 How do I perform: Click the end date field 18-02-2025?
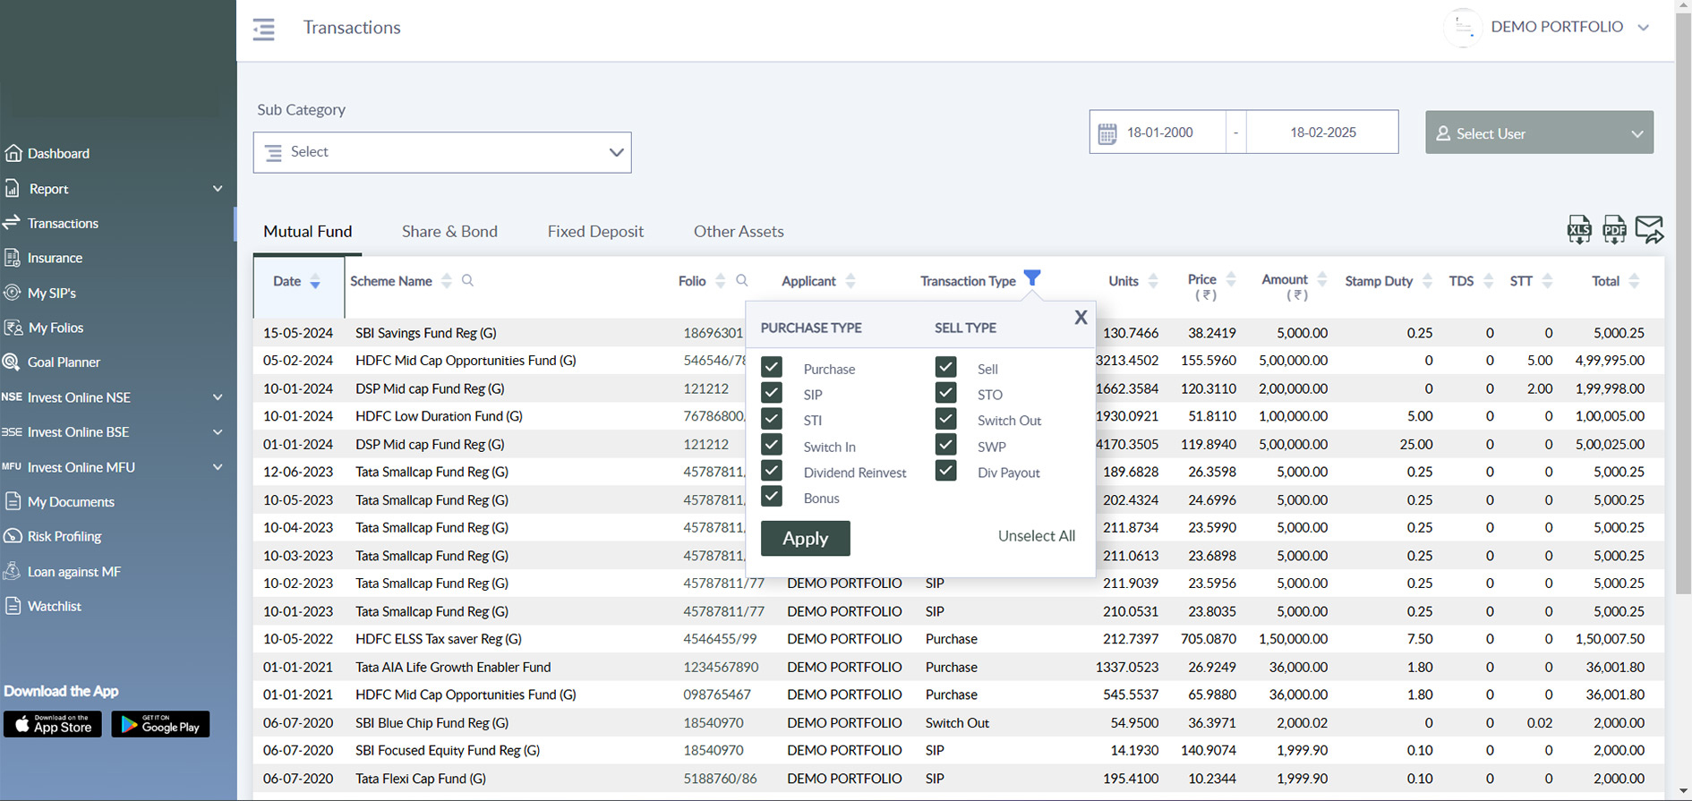1322,132
